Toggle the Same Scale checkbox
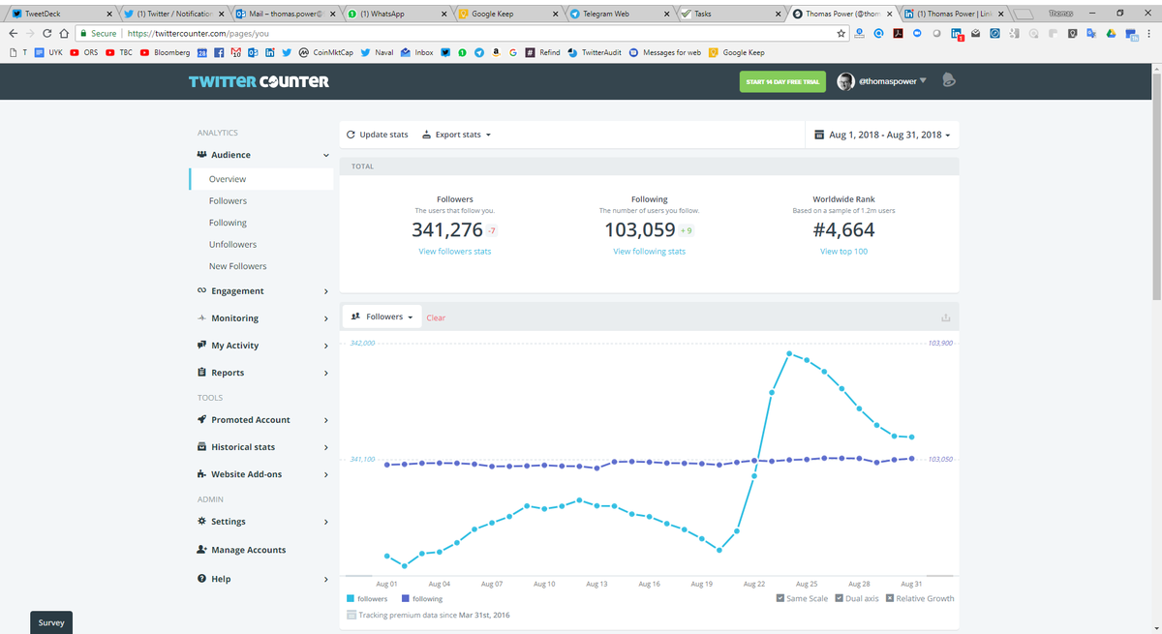The image size is (1162, 634). pyautogui.click(x=780, y=598)
